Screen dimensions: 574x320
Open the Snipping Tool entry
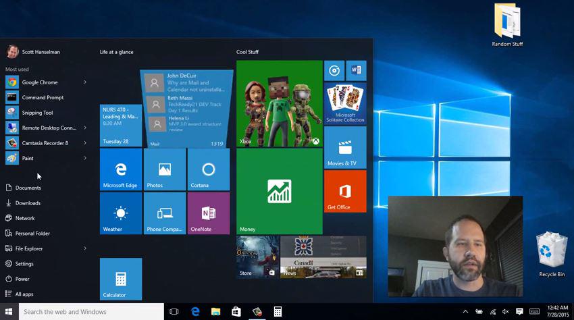click(x=46, y=113)
